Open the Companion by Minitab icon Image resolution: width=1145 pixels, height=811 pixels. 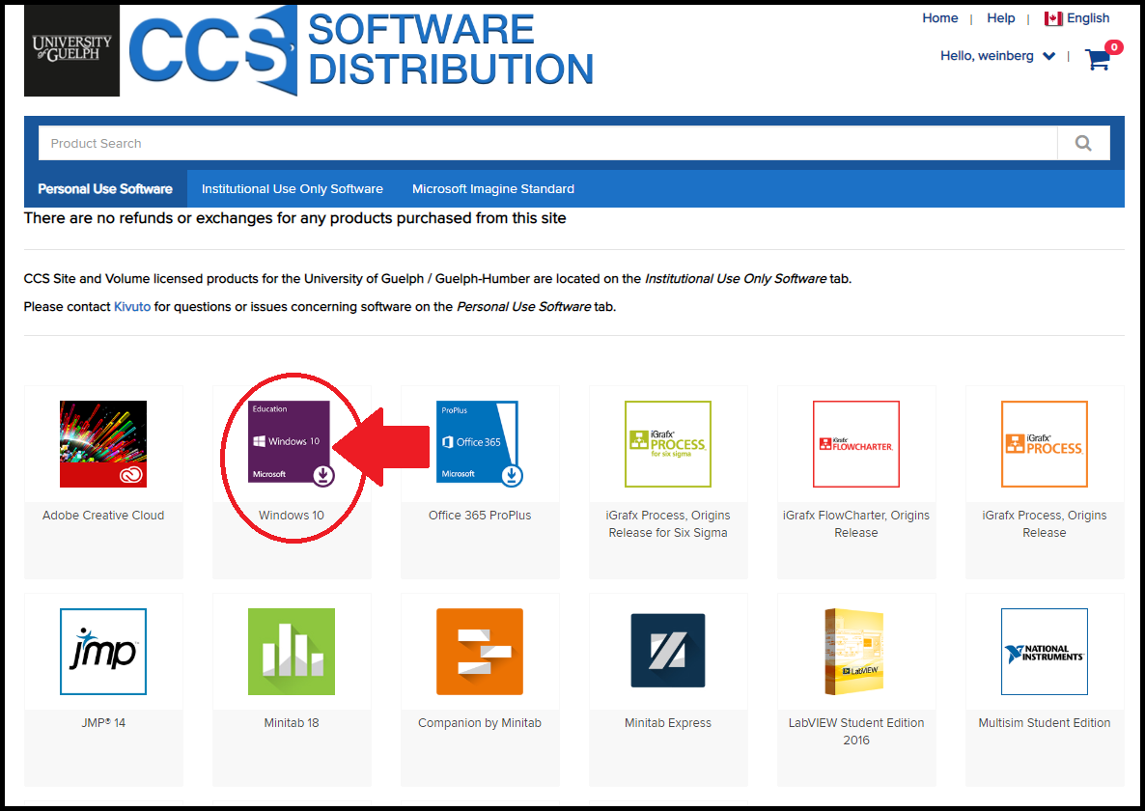point(480,651)
